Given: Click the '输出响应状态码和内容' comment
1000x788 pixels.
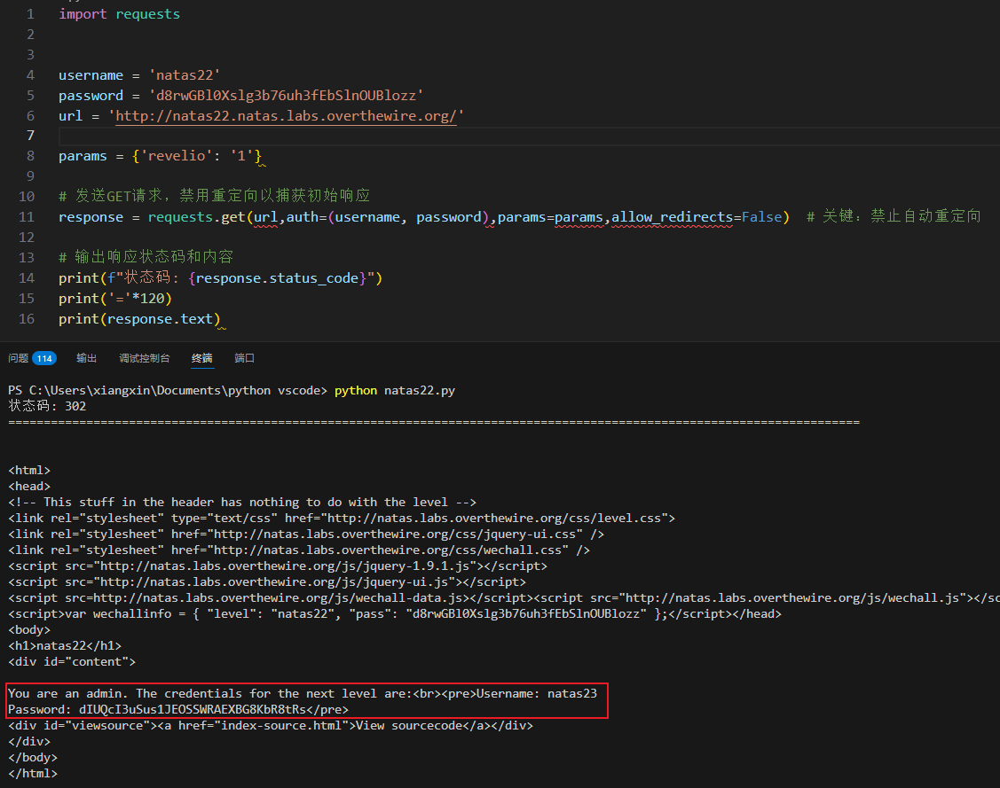Looking at the screenshot, I should click(146, 257).
